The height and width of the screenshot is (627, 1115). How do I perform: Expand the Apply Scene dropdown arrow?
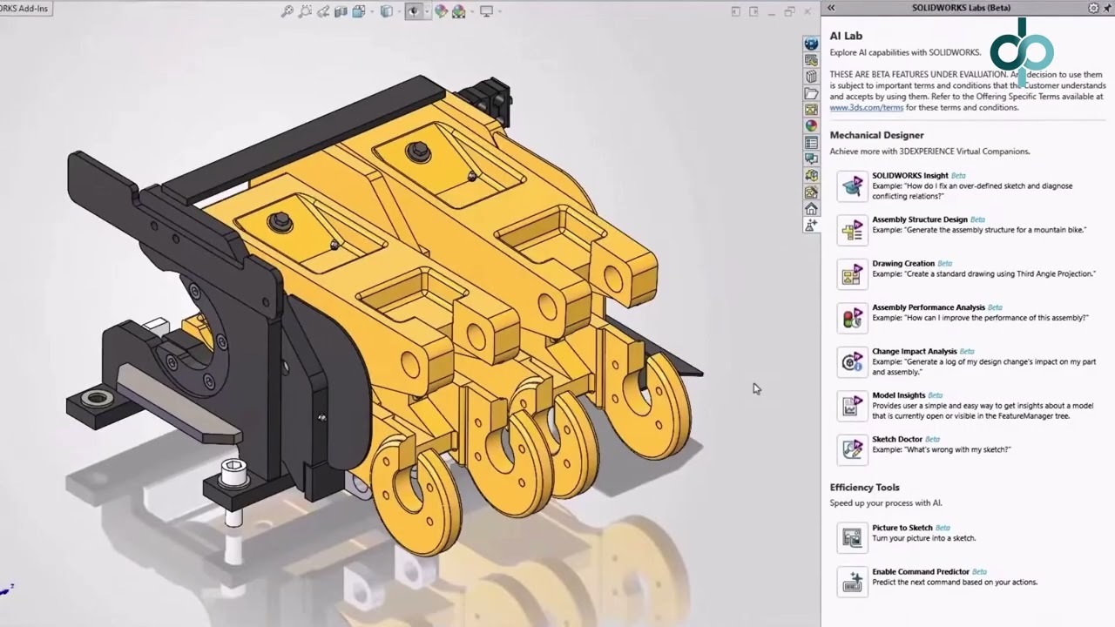(472, 11)
